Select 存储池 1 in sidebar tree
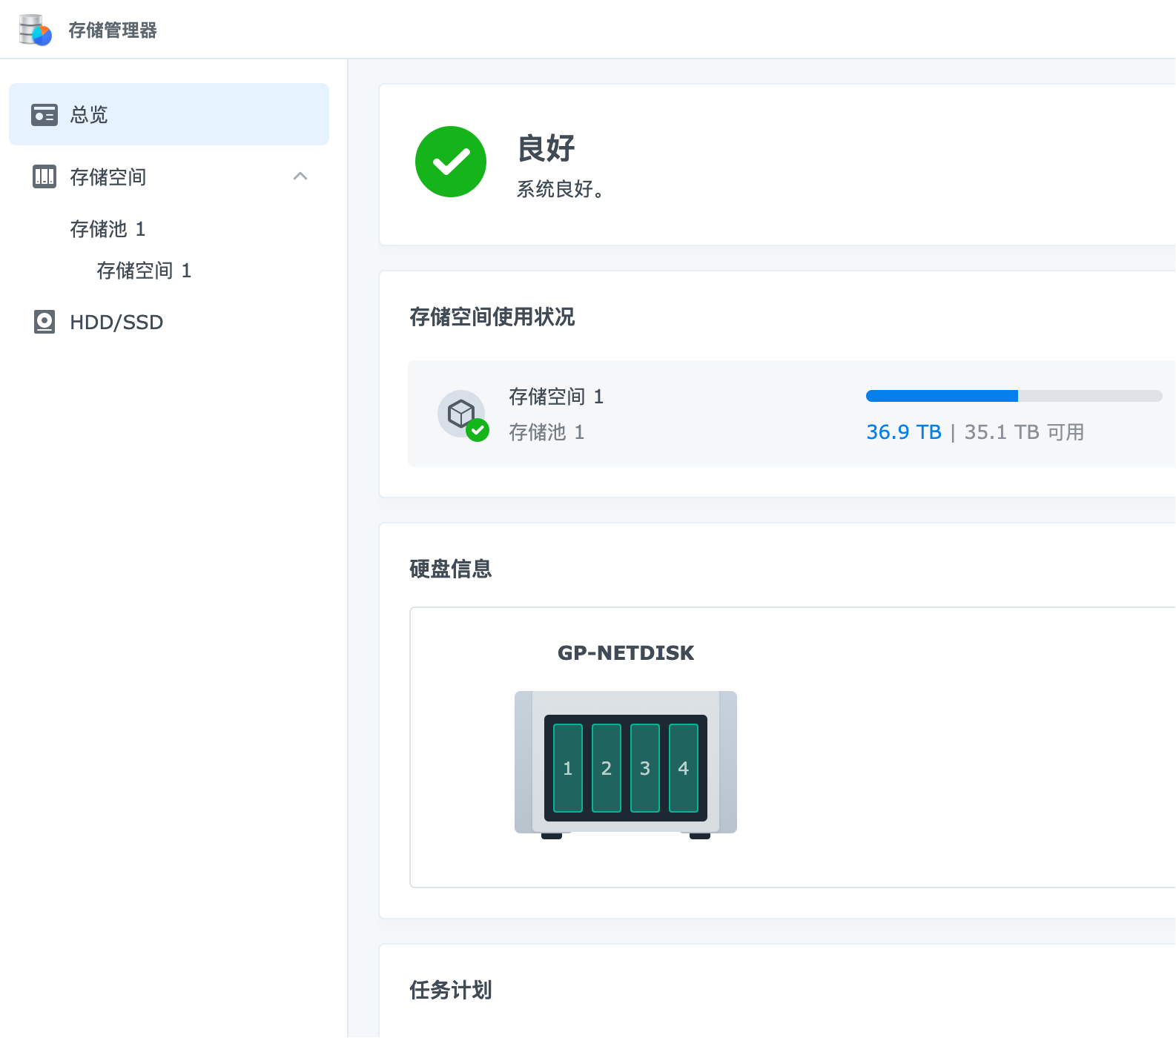1176x1038 pixels. pos(108,229)
